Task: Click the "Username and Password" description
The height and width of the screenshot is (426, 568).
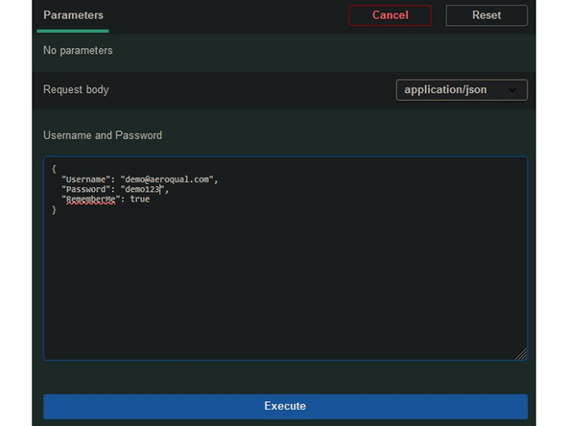Action: tap(103, 135)
